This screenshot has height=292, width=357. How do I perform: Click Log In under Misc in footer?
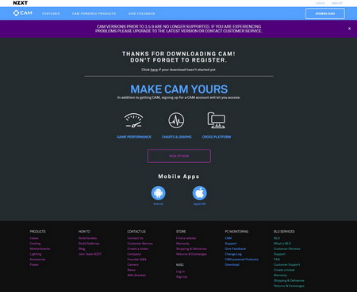click(x=180, y=271)
